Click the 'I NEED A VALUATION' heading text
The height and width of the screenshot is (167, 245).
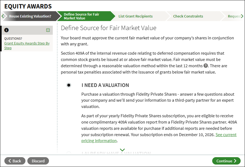(105, 85)
